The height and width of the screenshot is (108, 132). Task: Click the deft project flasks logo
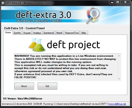coord(37,45)
